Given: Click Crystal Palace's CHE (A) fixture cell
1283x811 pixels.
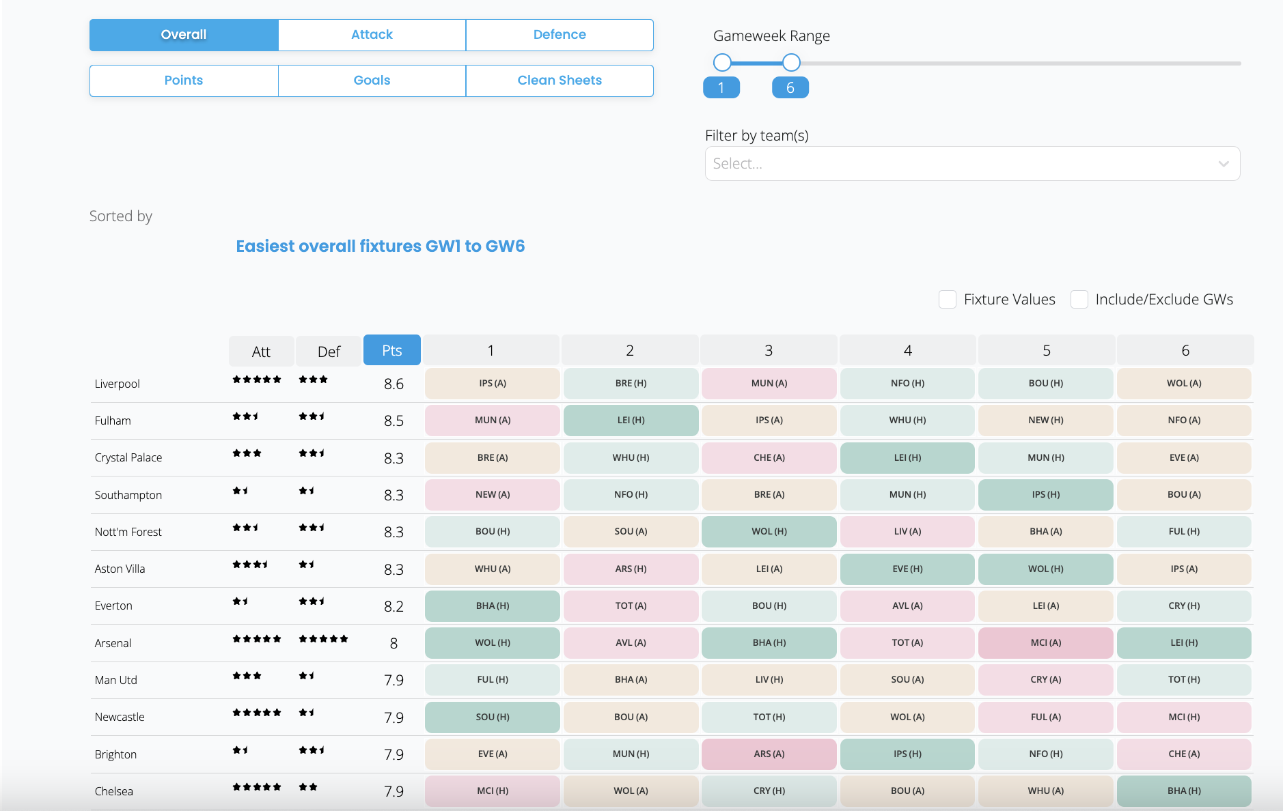Looking at the screenshot, I should tap(769, 458).
